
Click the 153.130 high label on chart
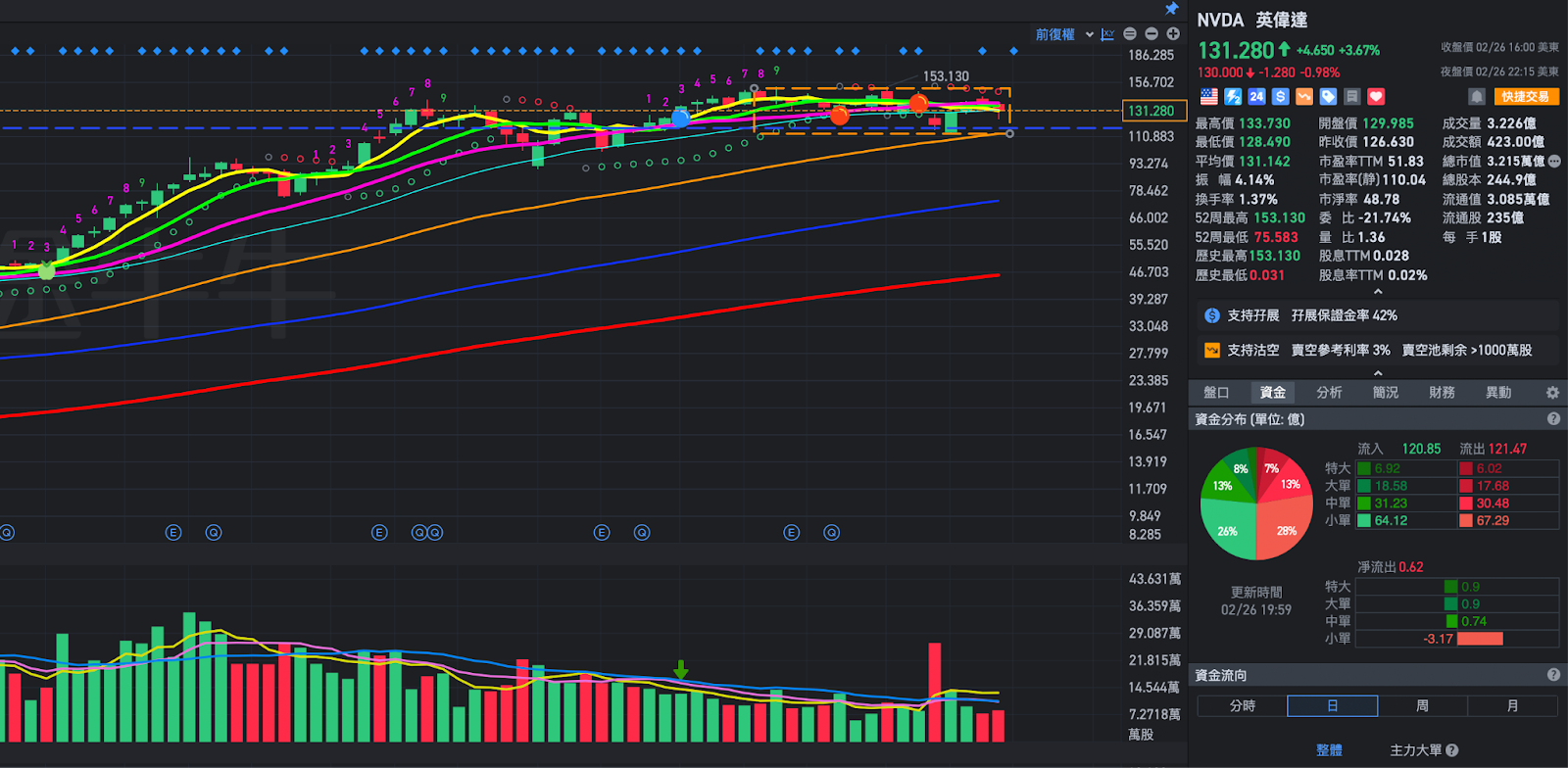coord(946,76)
